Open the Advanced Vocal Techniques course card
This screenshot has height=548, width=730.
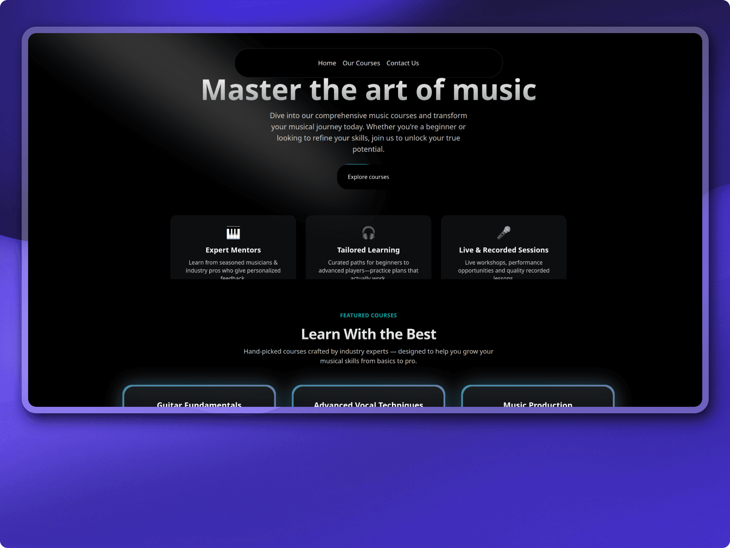coord(368,396)
